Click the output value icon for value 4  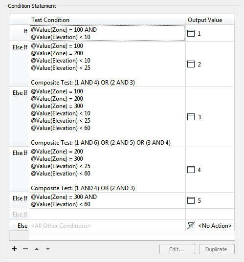(191, 170)
